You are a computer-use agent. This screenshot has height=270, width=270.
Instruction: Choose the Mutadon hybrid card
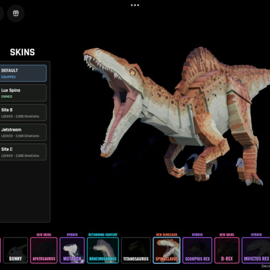point(72,250)
